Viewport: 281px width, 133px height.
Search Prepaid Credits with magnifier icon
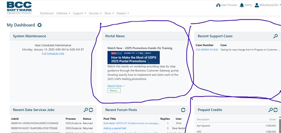tap(271, 110)
